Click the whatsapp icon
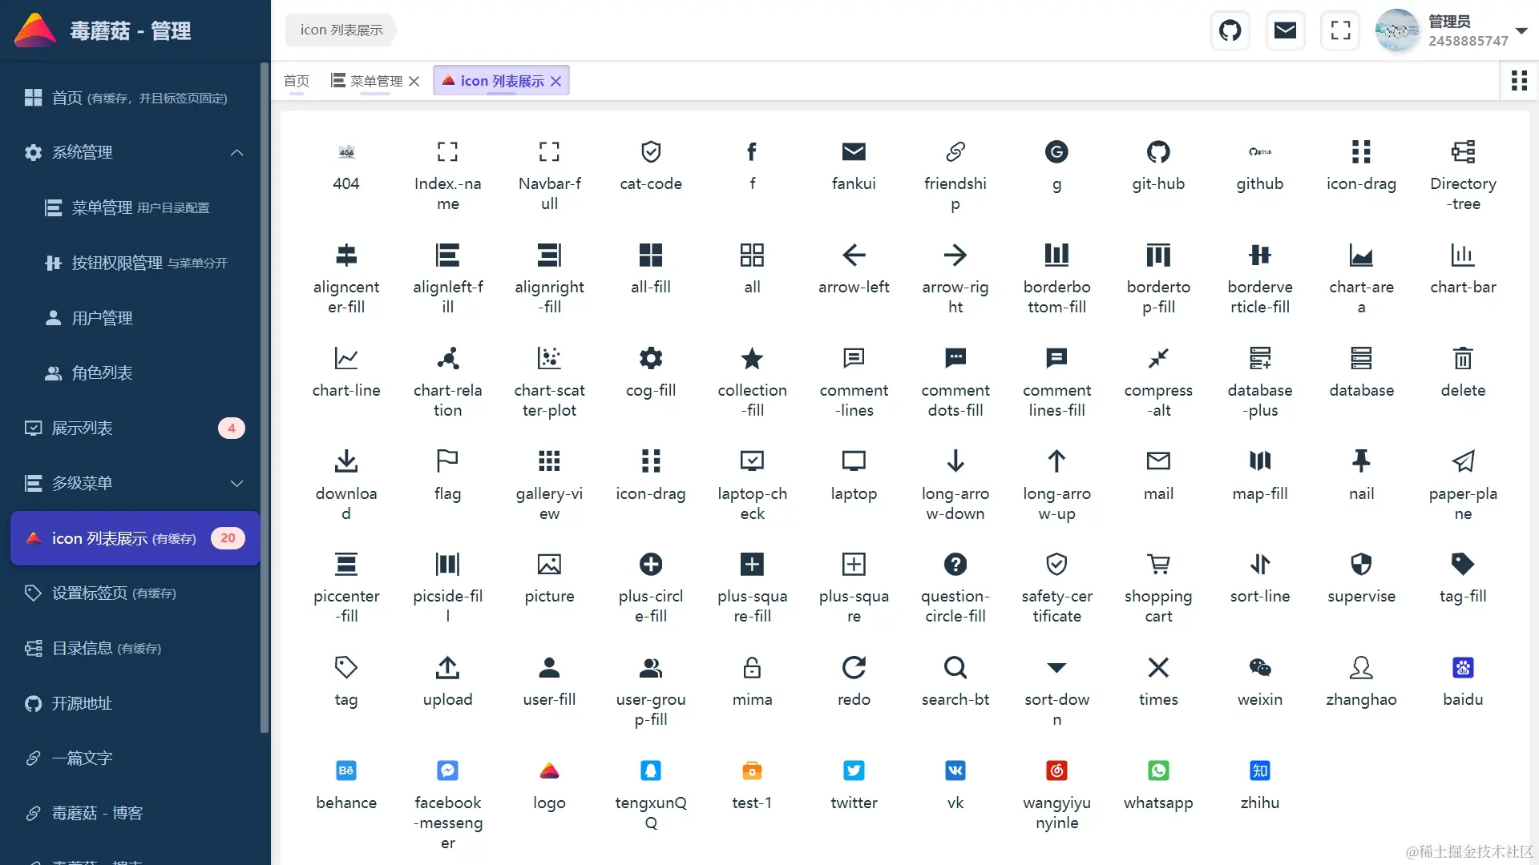1539x865 pixels. [1158, 770]
